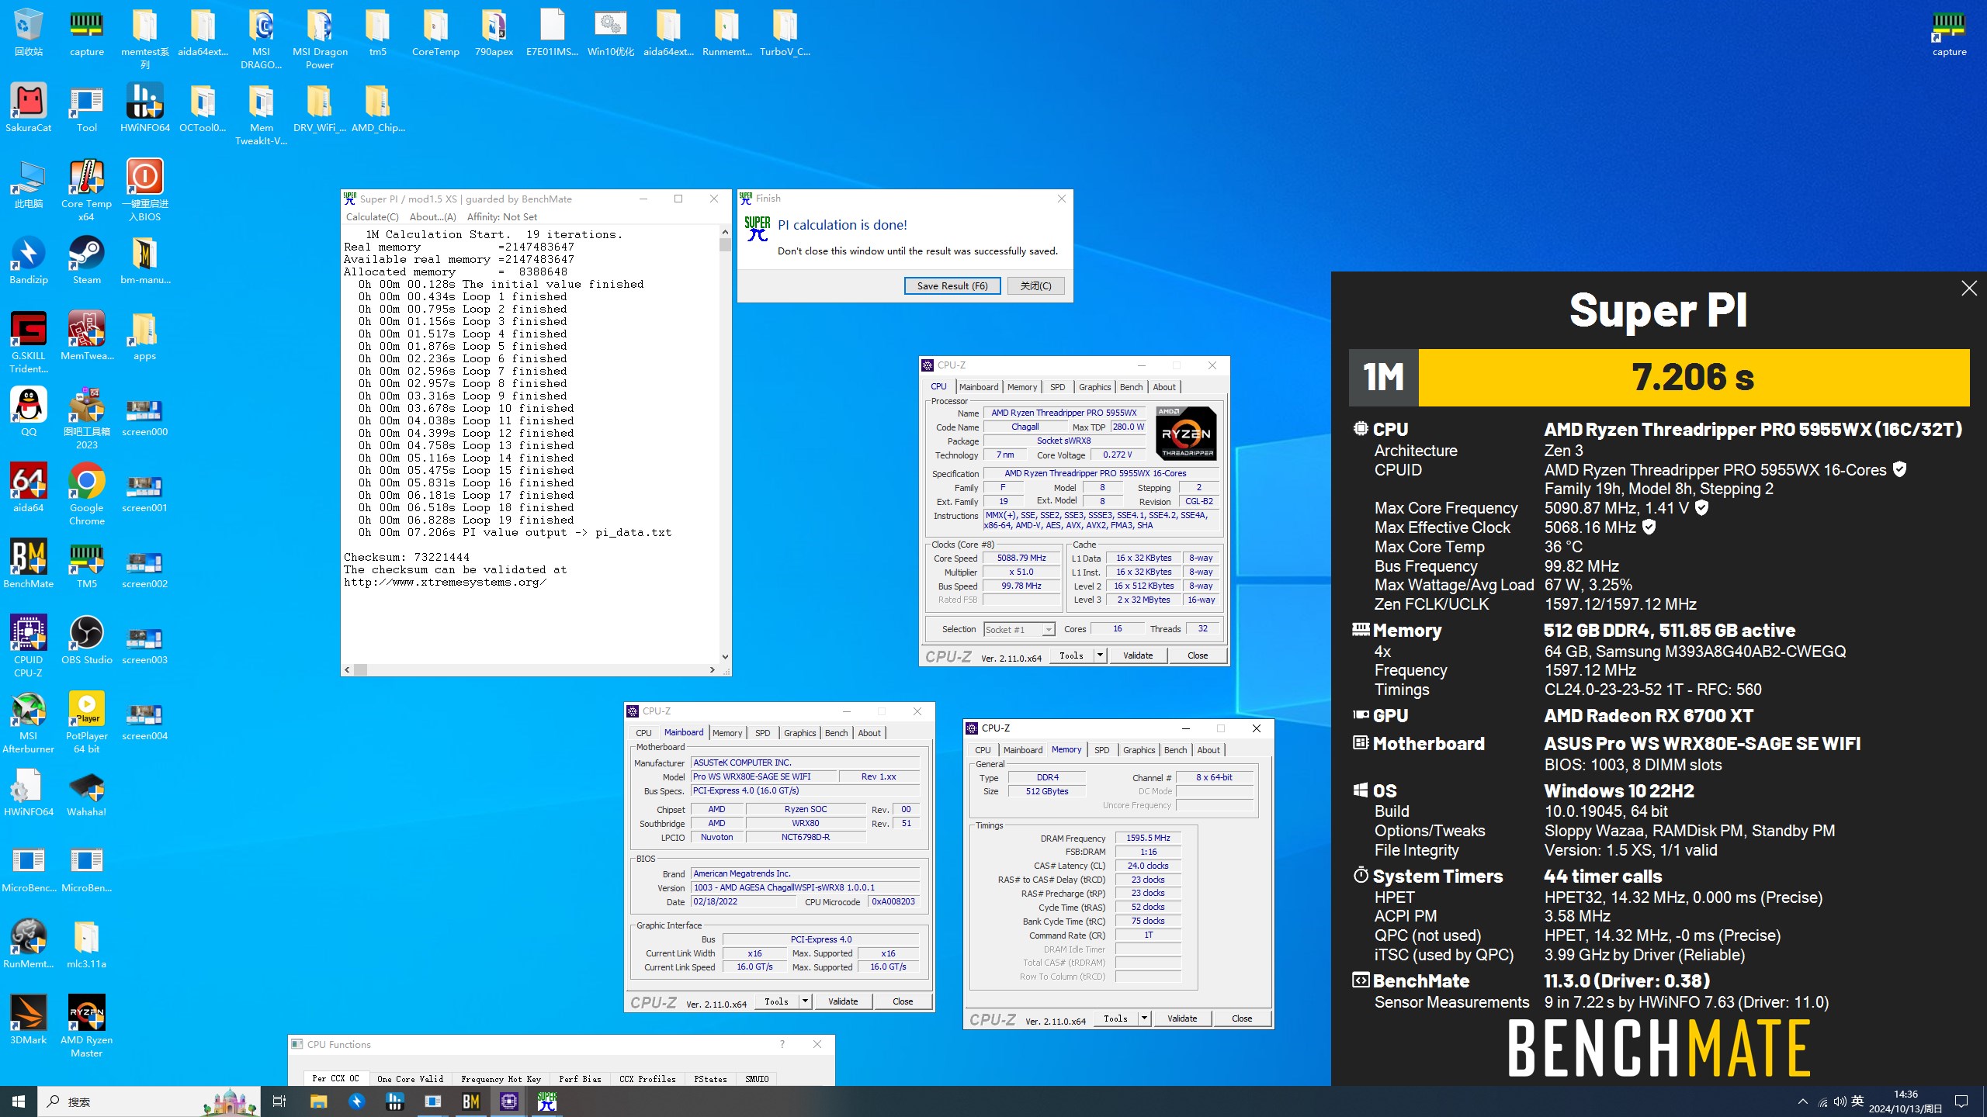This screenshot has height=1117, width=1987.
Task: Close the BenchMate Super PI result panel
Action: (1969, 289)
